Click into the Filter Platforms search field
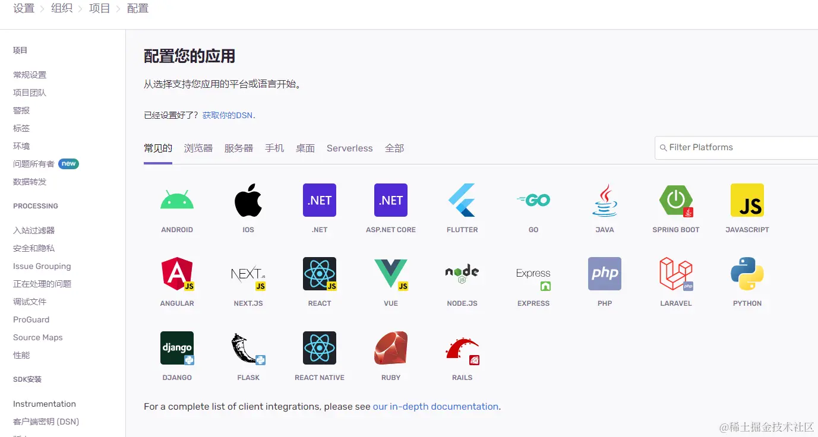818x437 pixels. click(737, 148)
